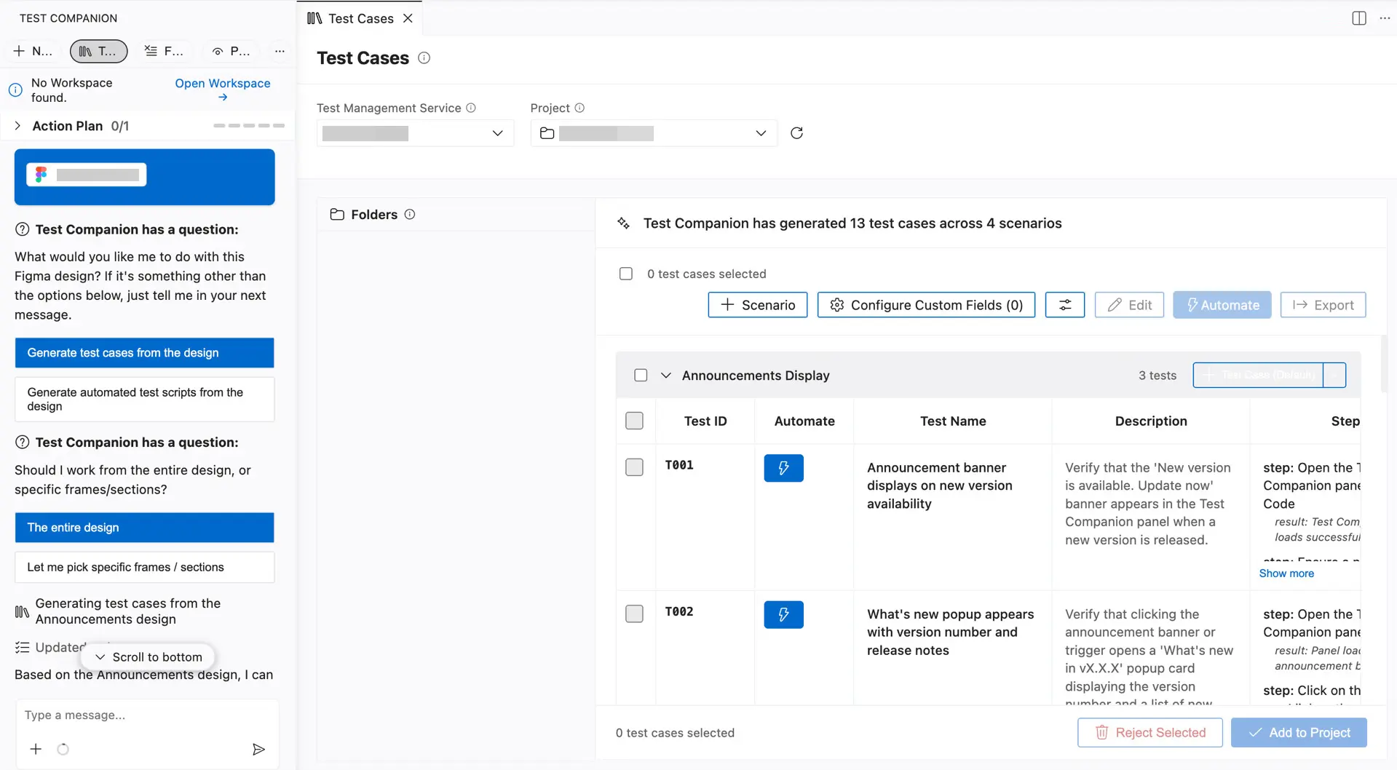Screen dimensions: 1397x770
Task: Open Configure Custom Fields (0)
Action: tap(926, 305)
